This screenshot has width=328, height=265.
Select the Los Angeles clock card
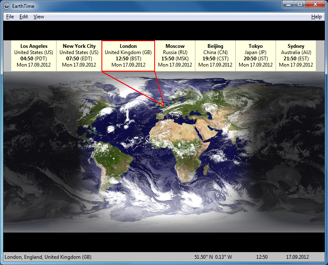point(34,55)
